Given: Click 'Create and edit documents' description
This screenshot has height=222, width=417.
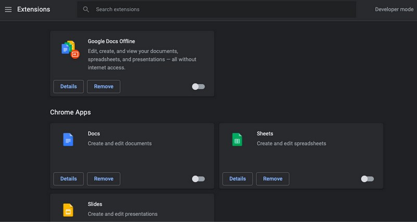Looking at the screenshot, I should (x=120, y=143).
